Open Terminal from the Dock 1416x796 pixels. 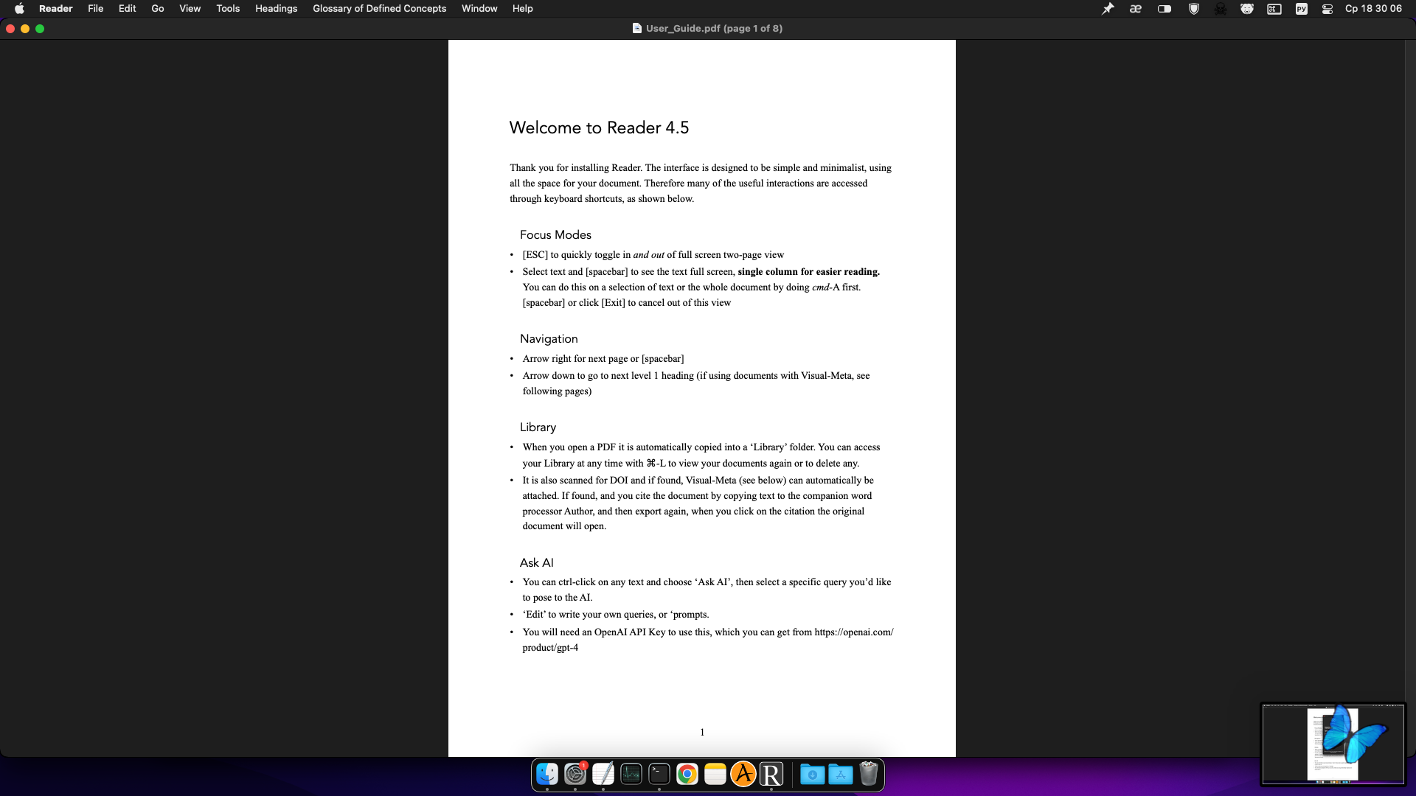[659, 774]
